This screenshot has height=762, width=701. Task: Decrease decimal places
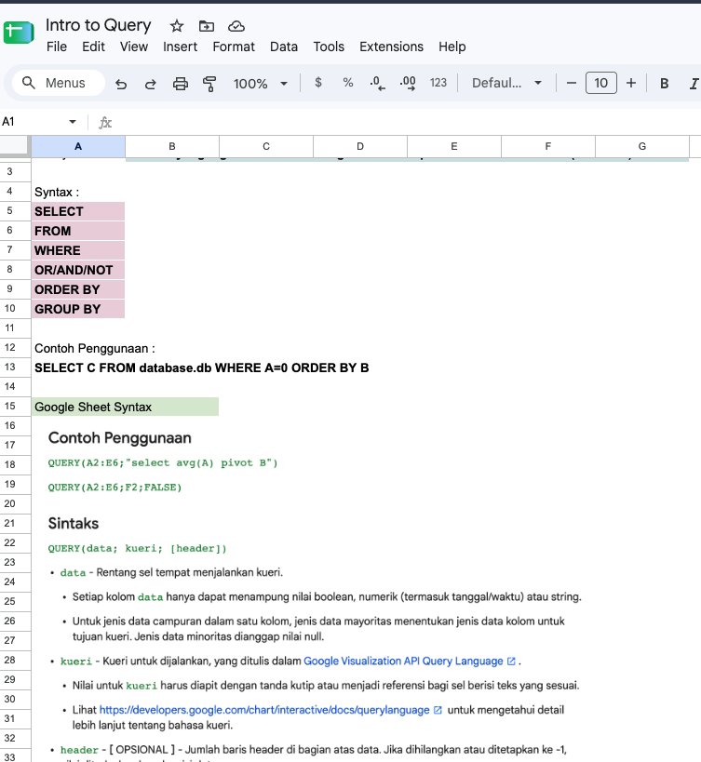[x=377, y=83]
